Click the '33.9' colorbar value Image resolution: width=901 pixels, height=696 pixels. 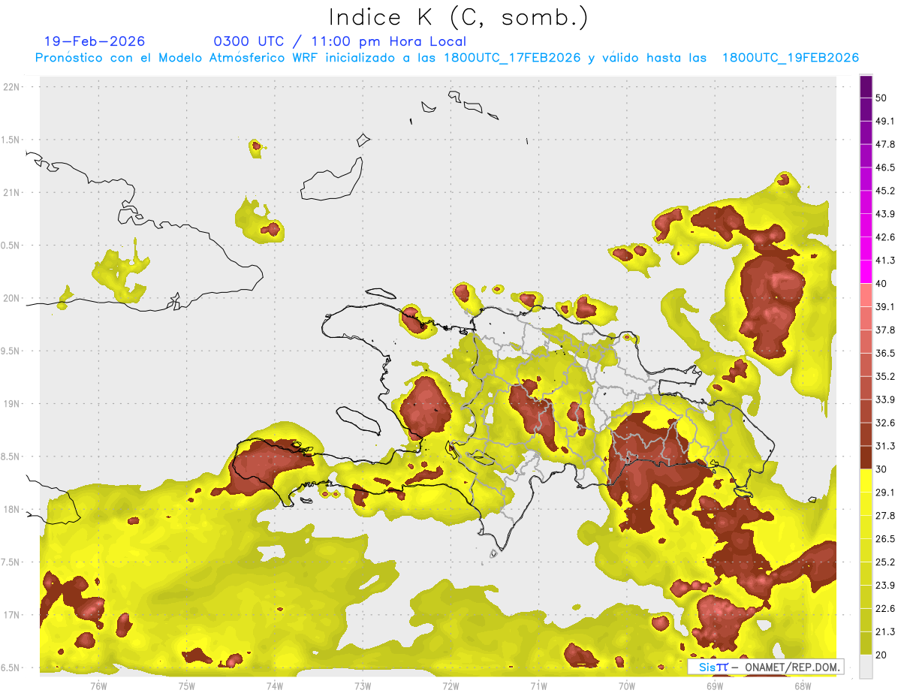(x=884, y=399)
